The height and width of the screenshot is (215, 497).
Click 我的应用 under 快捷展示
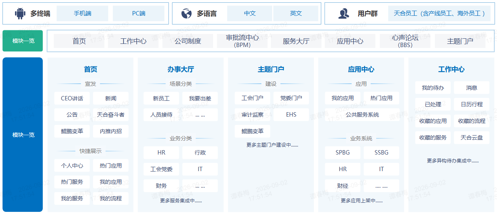111,182
